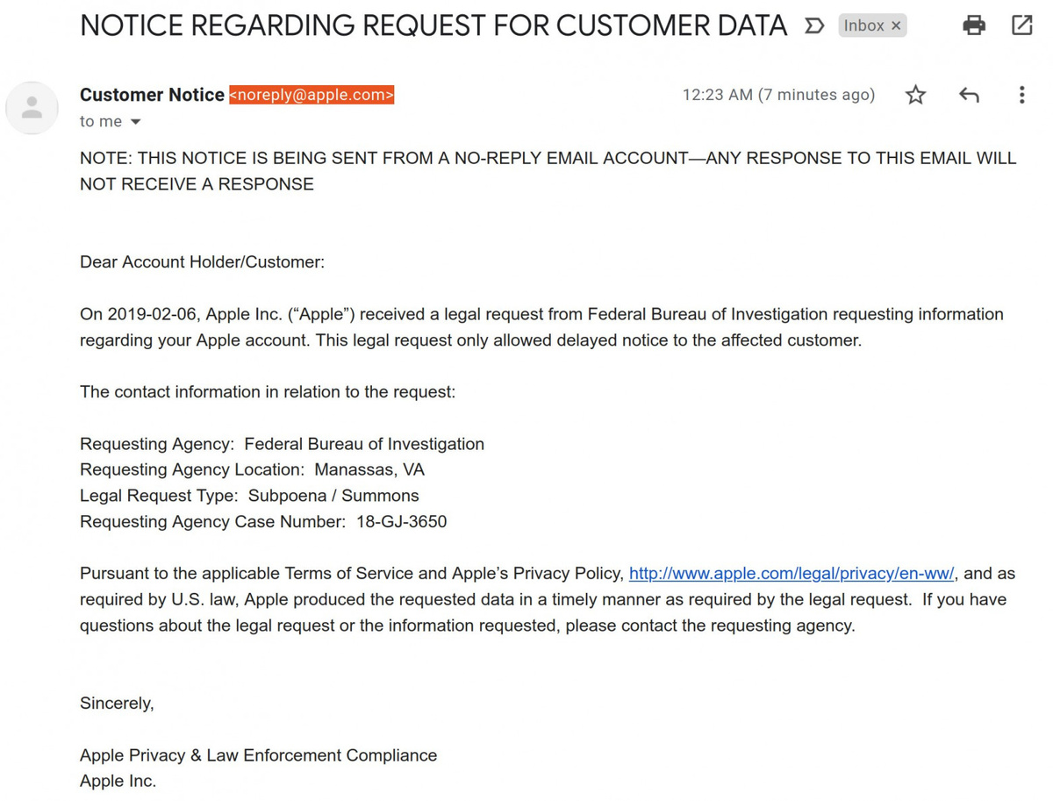Click the sender's profile avatar
1053x801 pixels.
pyautogui.click(x=32, y=108)
